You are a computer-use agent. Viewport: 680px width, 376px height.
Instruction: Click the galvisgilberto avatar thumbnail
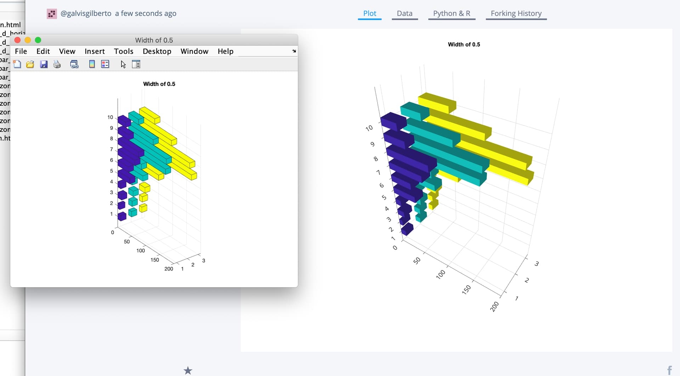[52, 13]
